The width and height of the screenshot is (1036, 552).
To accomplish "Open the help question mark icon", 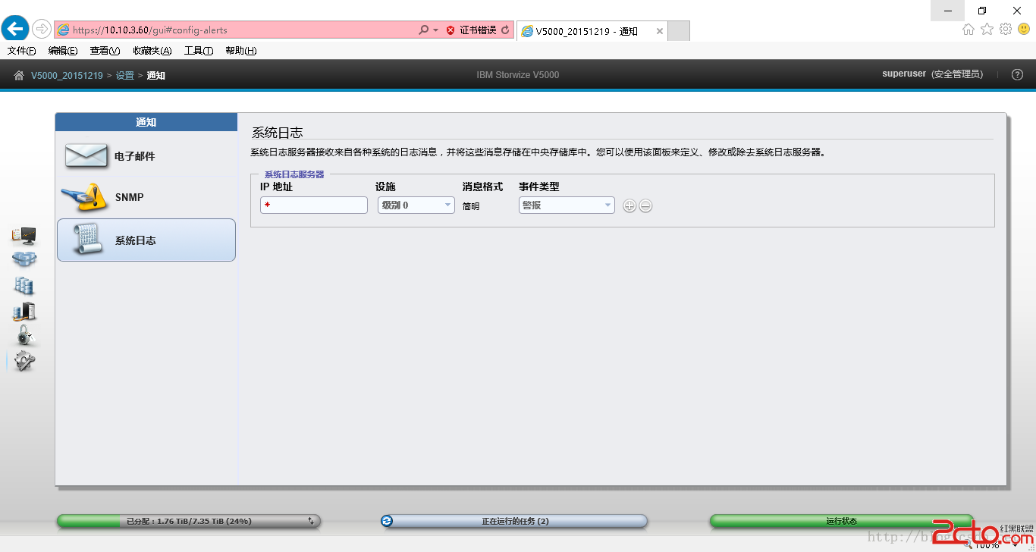I will pos(1018,74).
